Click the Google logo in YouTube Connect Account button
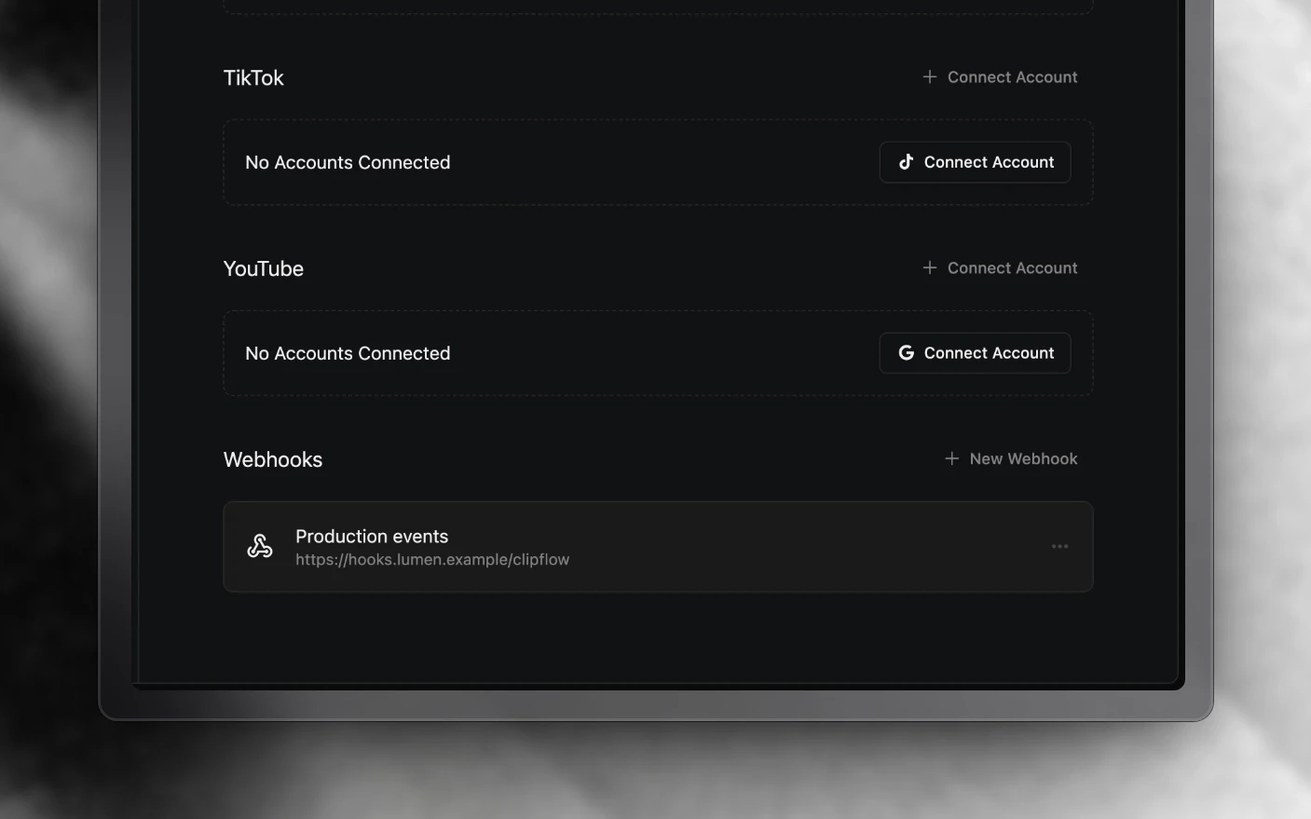The width and height of the screenshot is (1311, 819). [x=906, y=353]
